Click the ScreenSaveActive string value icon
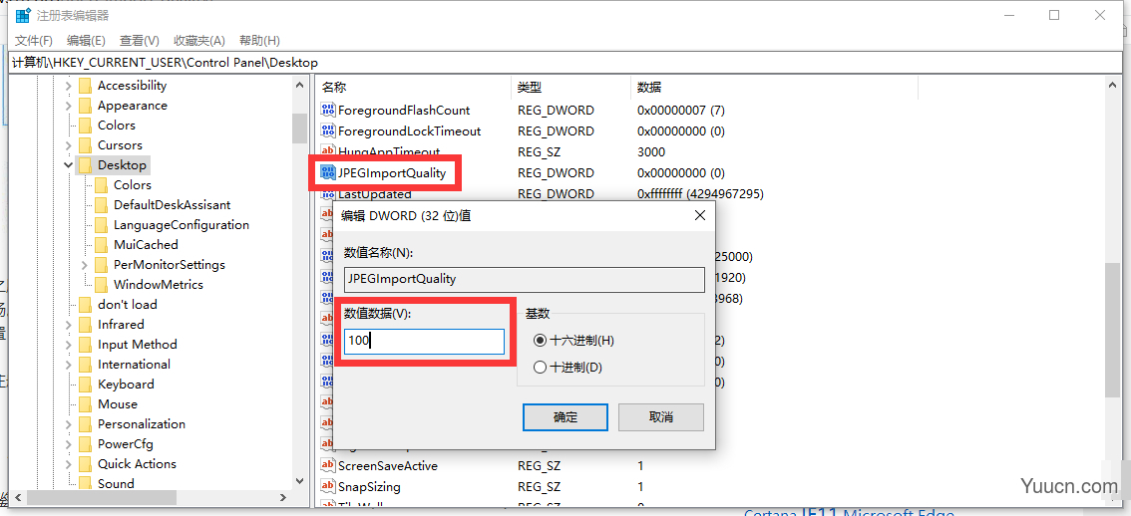The image size is (1131, 516). (328, 465)
